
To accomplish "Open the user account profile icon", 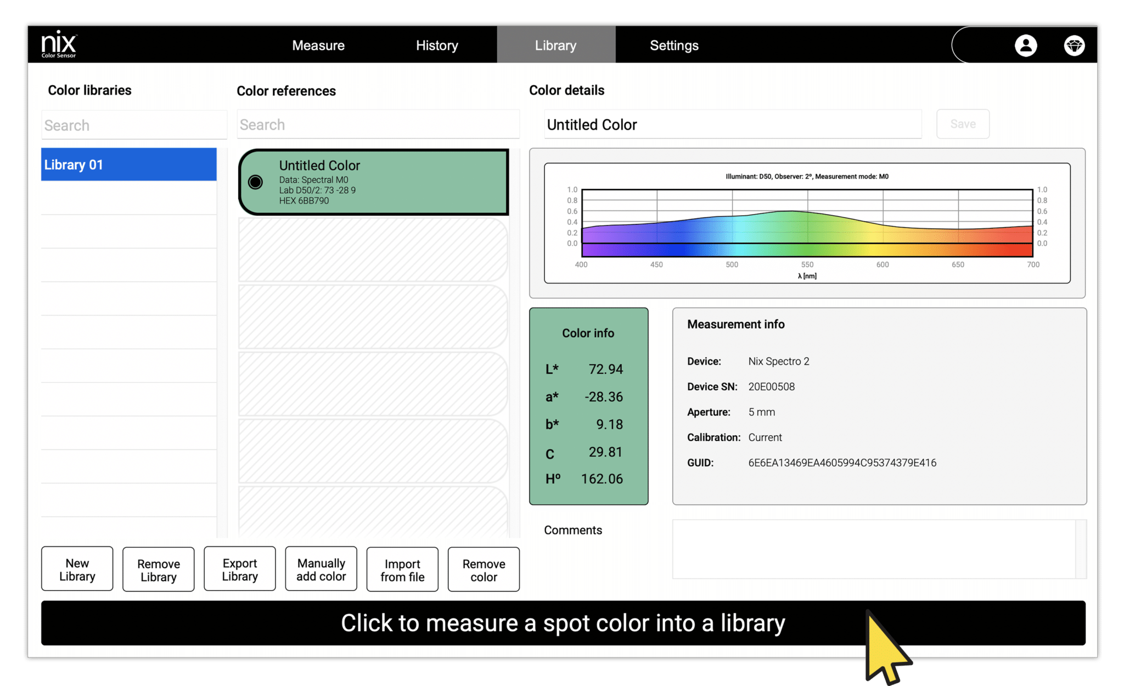I will 1025,46.
